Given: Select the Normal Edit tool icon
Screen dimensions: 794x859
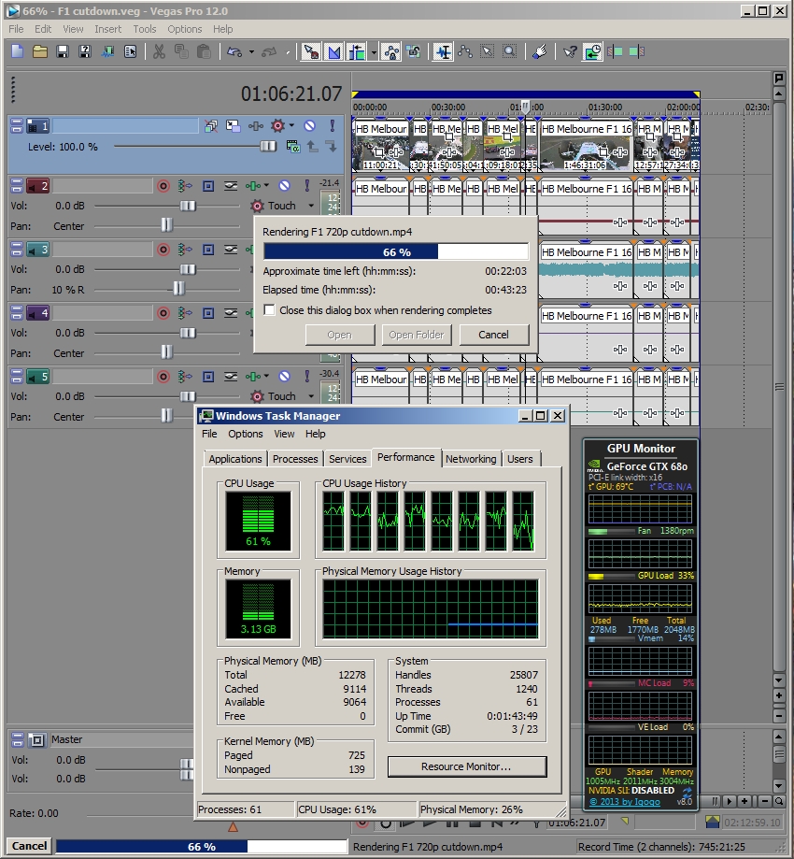Looking at the screenshot, I should (x=443, y=52).
